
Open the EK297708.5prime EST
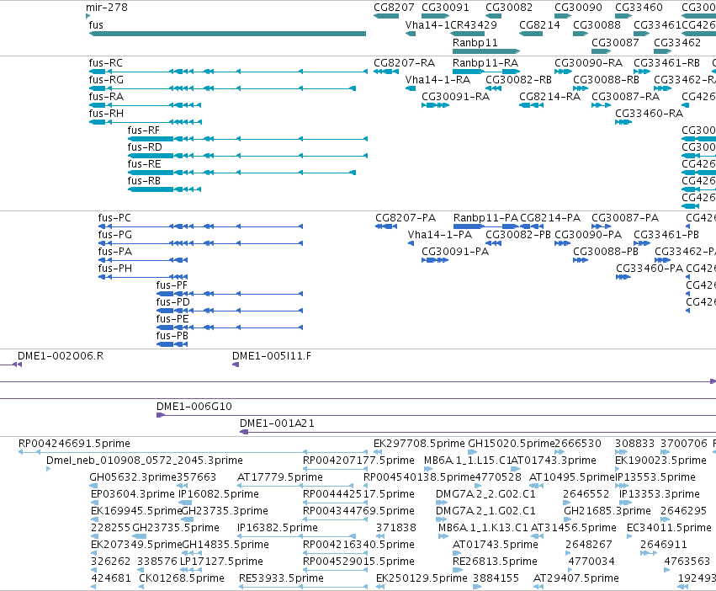pos(378,452)
